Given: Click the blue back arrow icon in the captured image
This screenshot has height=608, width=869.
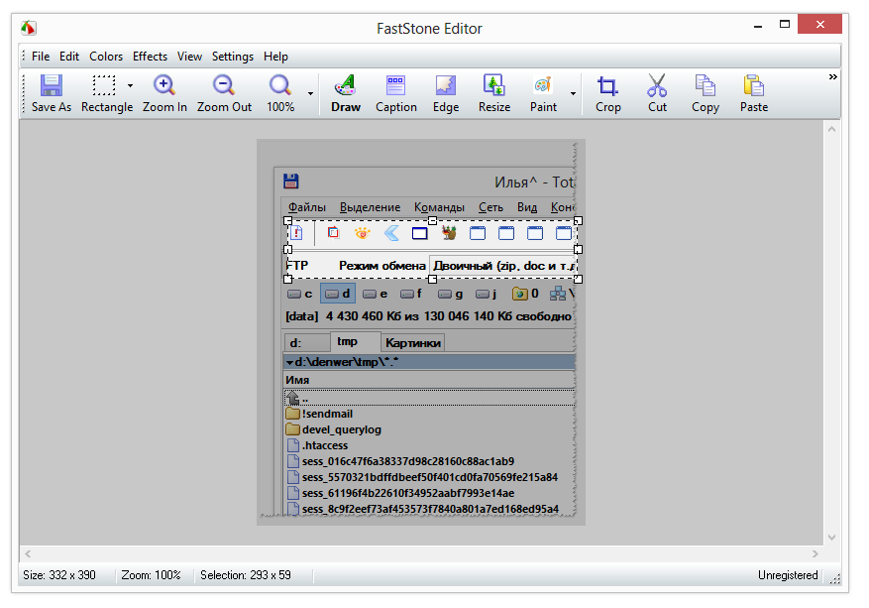Looking at the screenshot, I should 391,233.
